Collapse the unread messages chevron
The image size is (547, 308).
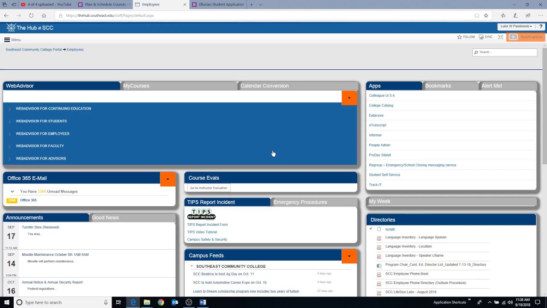coord(12,192)
